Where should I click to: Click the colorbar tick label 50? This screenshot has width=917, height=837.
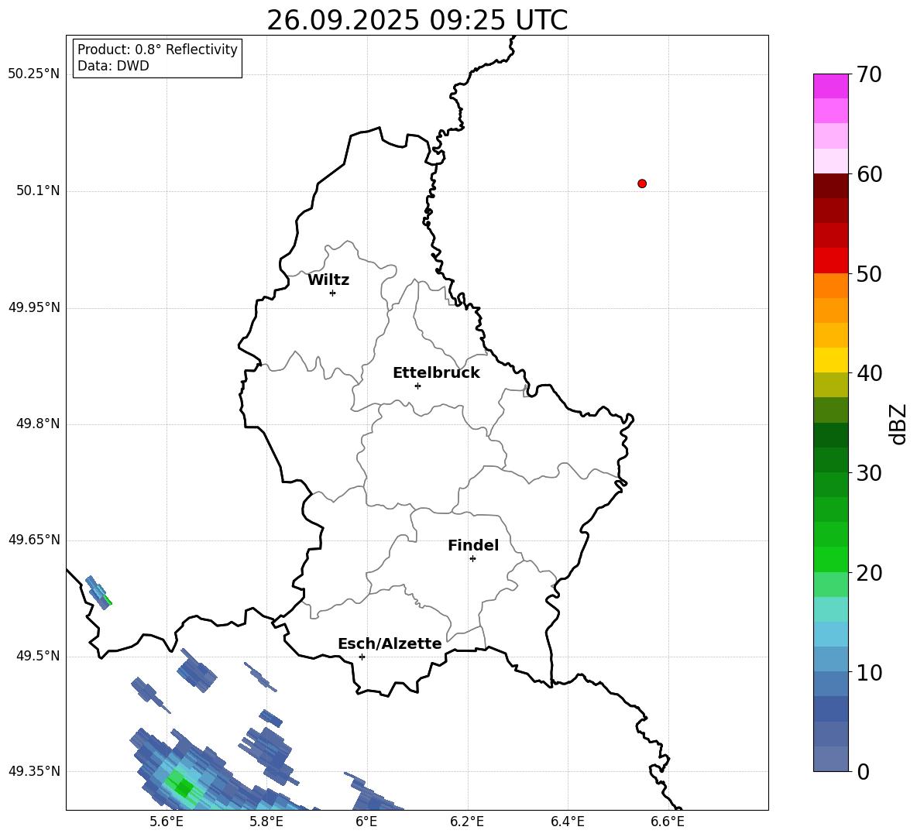[x=869, y=273]
